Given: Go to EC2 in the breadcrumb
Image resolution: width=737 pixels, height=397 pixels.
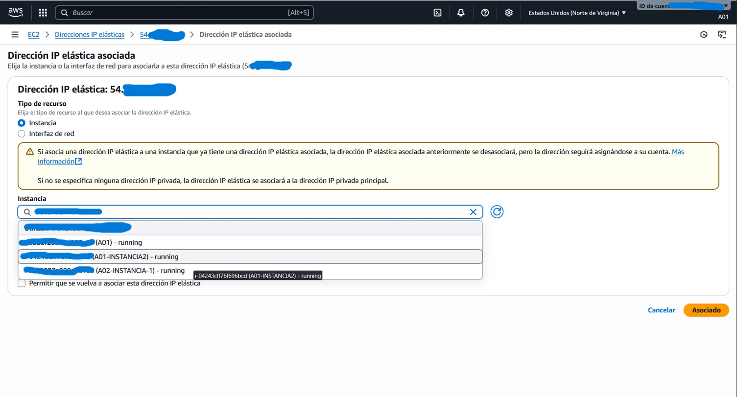Looking at the screenshot, I should point(33,35).
